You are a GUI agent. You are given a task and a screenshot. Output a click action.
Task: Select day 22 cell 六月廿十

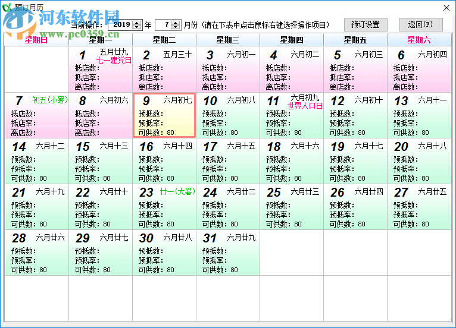click(101, 207)
